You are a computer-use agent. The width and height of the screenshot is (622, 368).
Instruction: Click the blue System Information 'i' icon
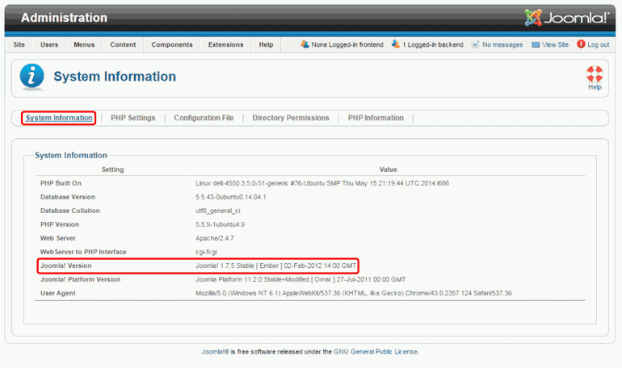pos(32,76)
